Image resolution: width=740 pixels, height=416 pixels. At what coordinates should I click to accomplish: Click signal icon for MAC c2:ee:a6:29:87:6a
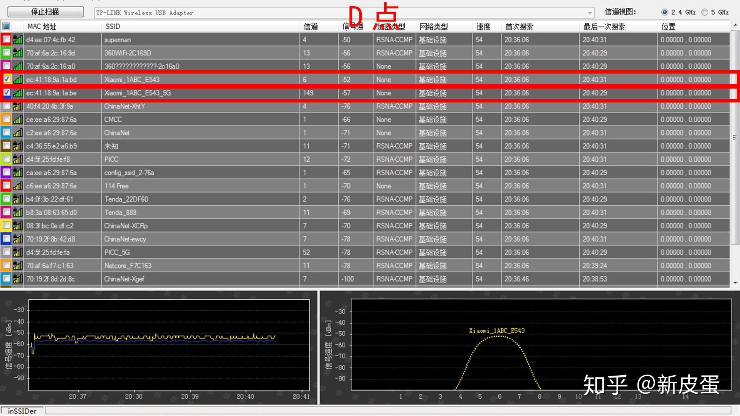click(x=18, y=133)
